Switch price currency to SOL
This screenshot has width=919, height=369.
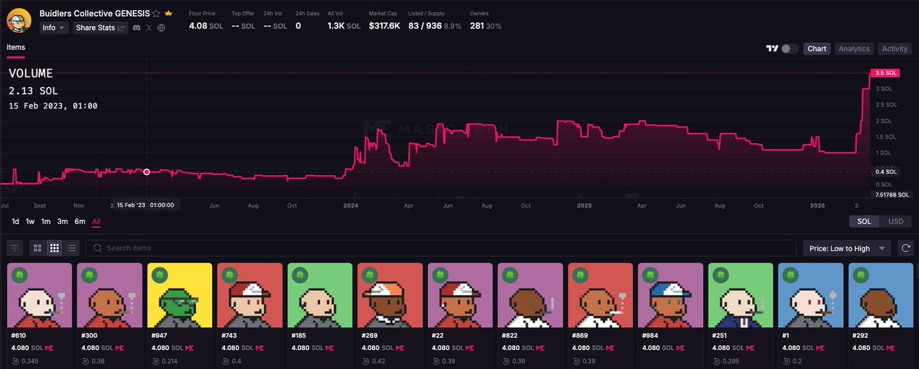pos(864,222)
